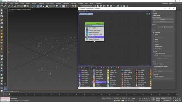Image resolution: width=182 pixels, height=102 pixels.
Task: Add the Camera Cull operator
Action: pos(113,84)
